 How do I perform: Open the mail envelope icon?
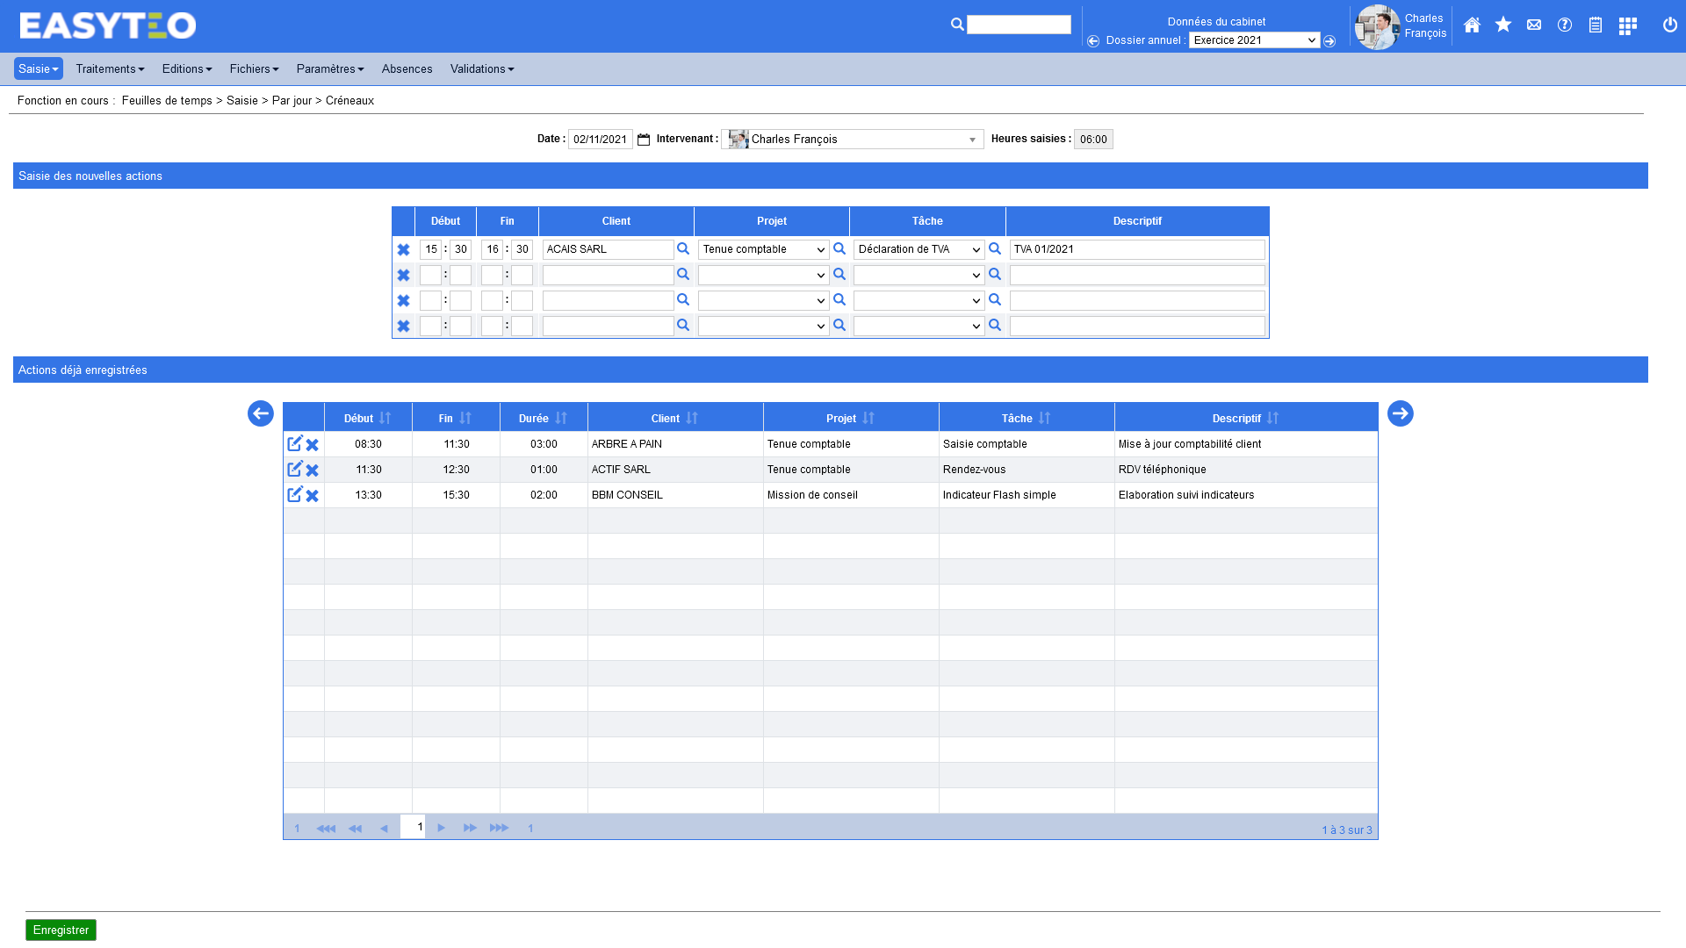(1534, 25)
